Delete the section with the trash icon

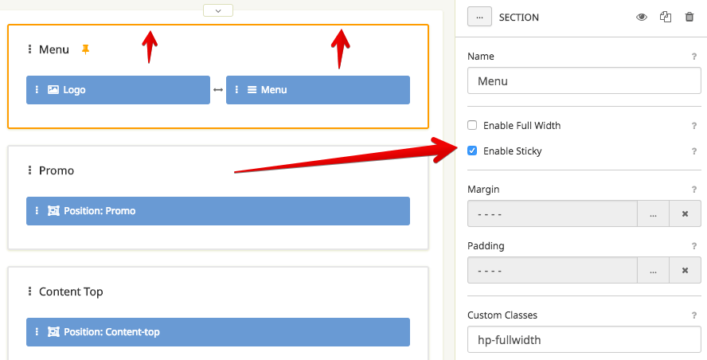click(x=689, y=17)
